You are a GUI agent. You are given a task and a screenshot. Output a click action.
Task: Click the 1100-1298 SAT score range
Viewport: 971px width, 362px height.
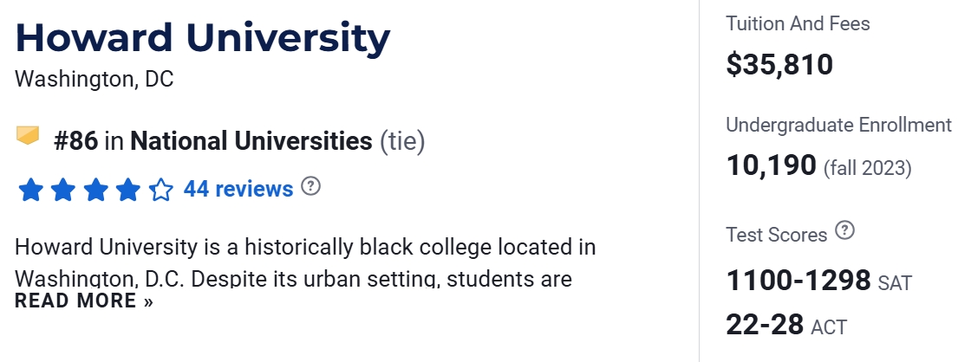tap(798, 281)
